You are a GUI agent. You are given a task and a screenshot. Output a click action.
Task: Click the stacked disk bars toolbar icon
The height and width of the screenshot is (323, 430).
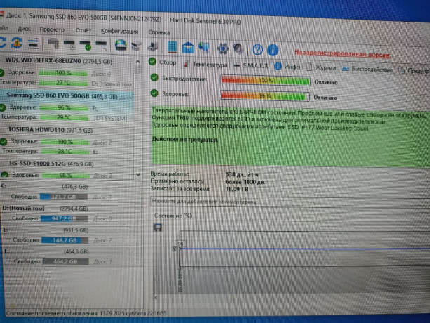point(34,44)
